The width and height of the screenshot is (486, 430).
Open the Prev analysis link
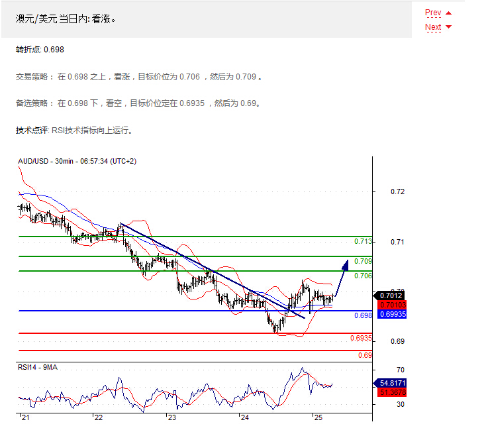(x=433, y=13)
